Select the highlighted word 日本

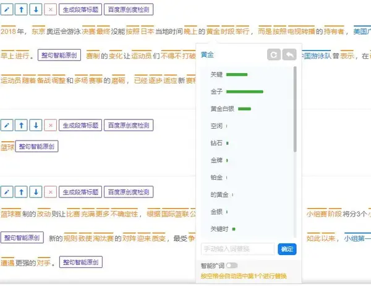click(147, 31)
